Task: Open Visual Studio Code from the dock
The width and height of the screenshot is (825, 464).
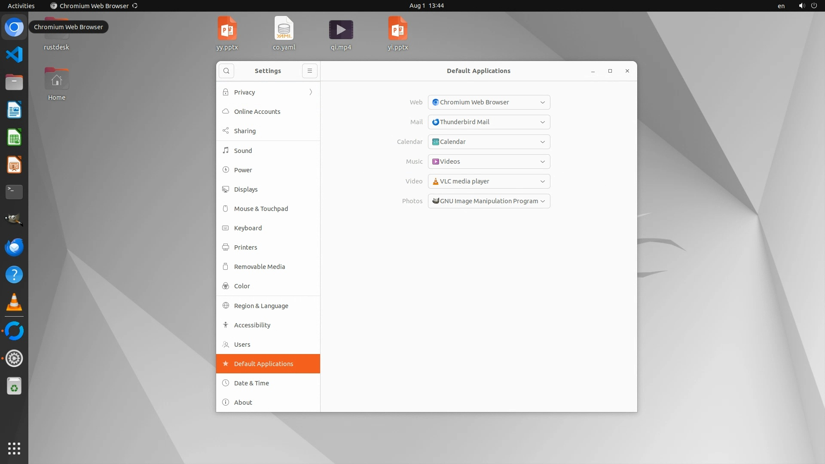Action: click(14, 55)
